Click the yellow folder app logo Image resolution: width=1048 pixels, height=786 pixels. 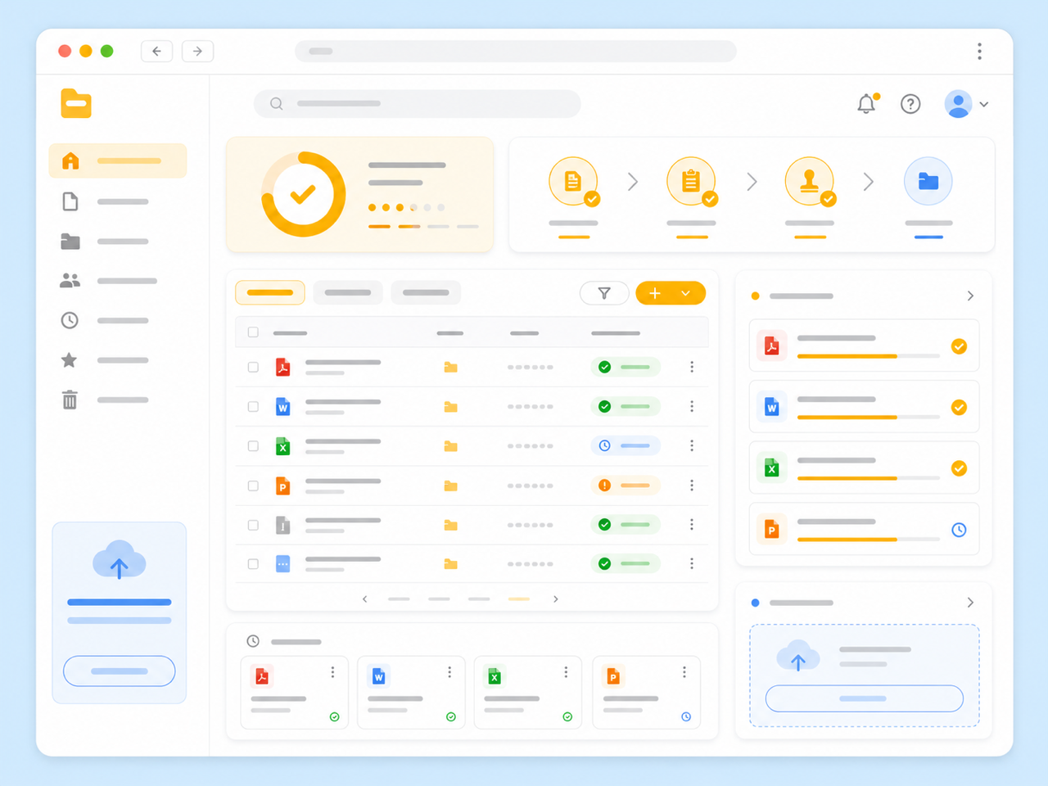pyautogui.click(x=76, y=103)
